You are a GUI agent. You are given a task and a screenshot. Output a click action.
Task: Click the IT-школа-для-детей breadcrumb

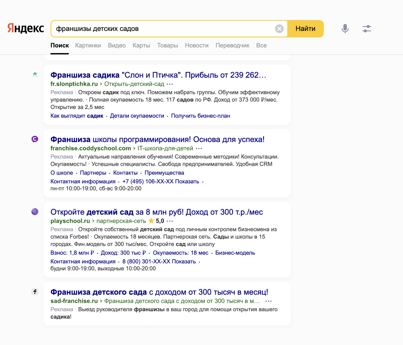pyautogui.click(x=165, y=148)
